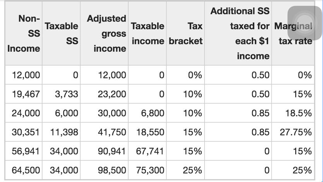
Task: Click the 11,398 Taxable SS cell
Action: point(61,132)
